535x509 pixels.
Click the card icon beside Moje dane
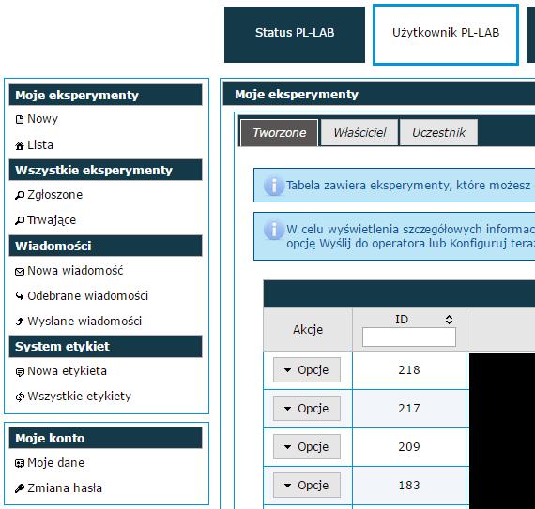pyautogui.click(x=20, y=463)
